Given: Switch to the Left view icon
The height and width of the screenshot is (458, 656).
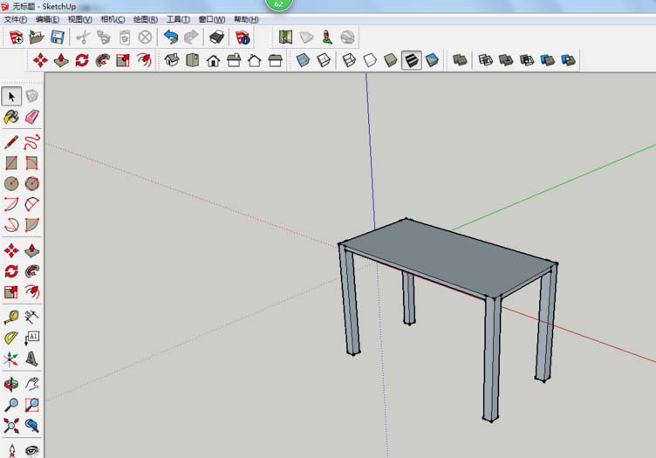Looking at the screenshot, I should (x=276, y=60).
